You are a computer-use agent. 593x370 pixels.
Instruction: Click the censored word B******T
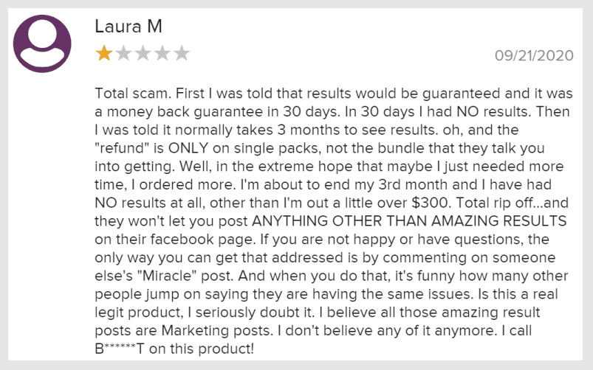(x=120, y=349)
